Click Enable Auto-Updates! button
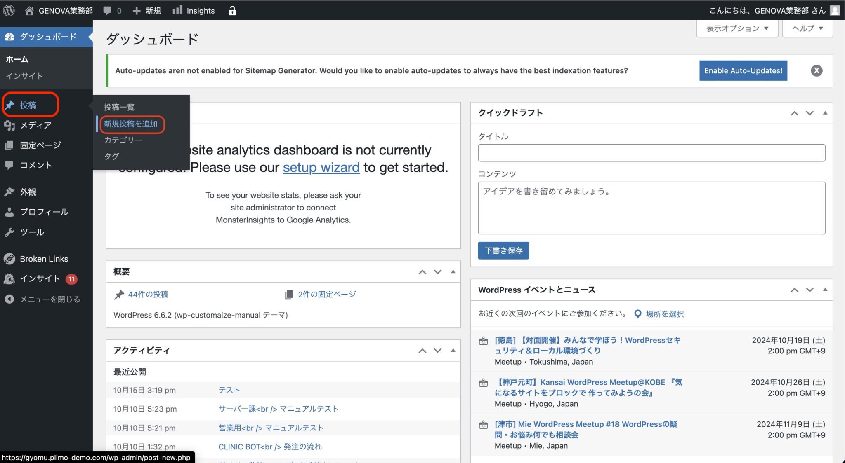The image size is (845, 463). (x=743, y=70)
